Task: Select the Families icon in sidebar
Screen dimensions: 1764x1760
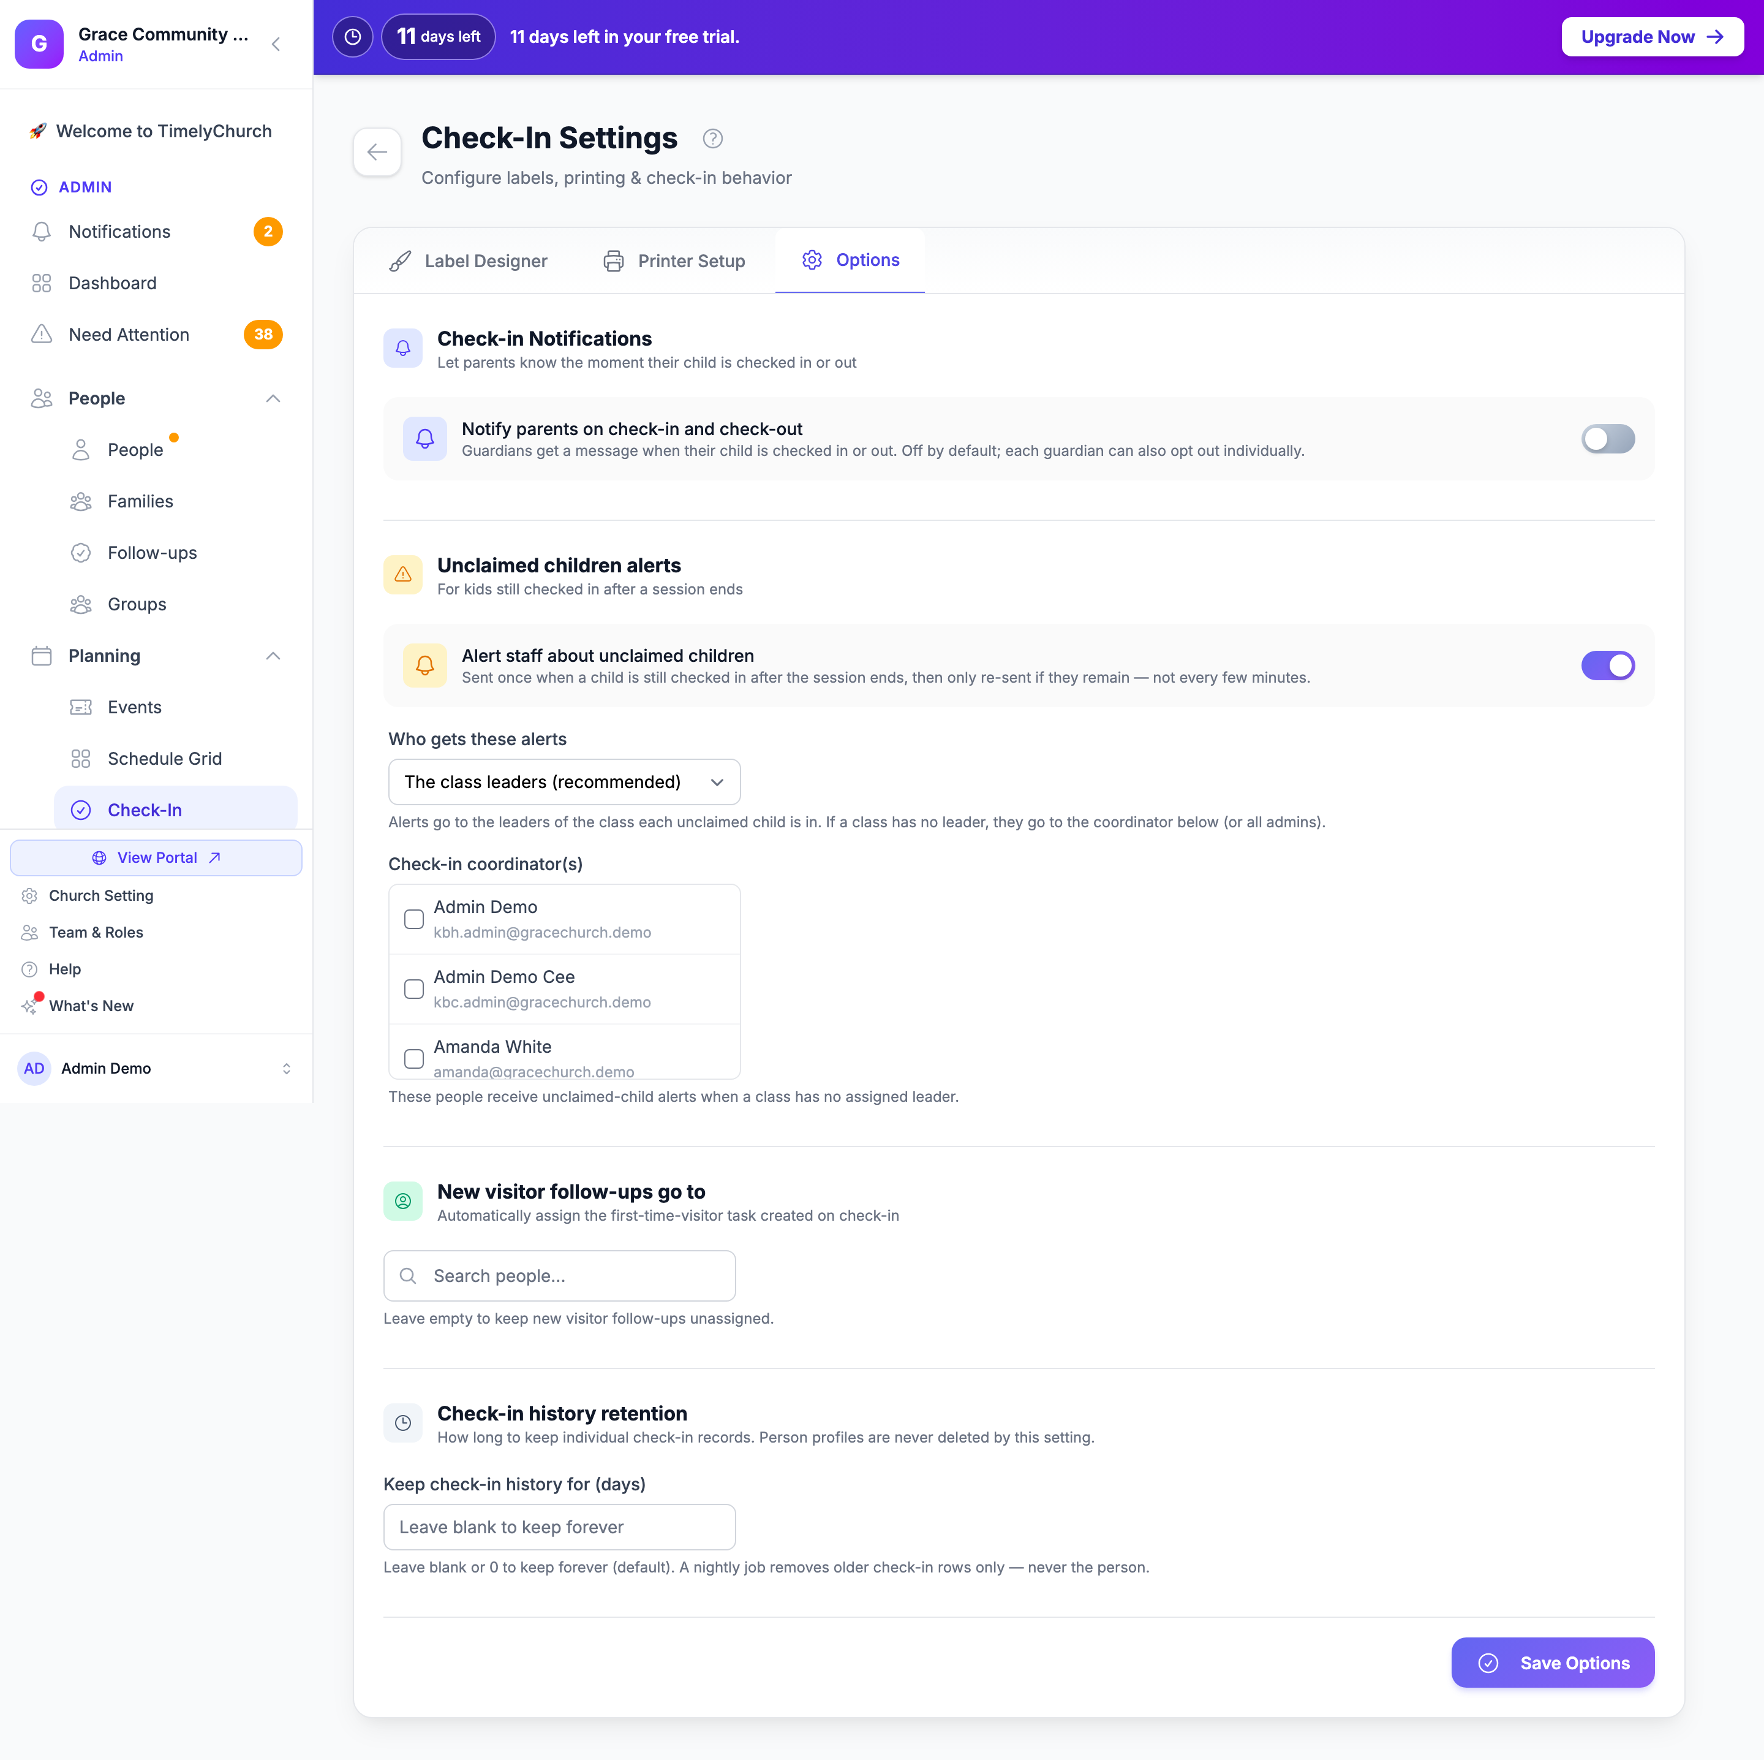Action: coord(80,501)
